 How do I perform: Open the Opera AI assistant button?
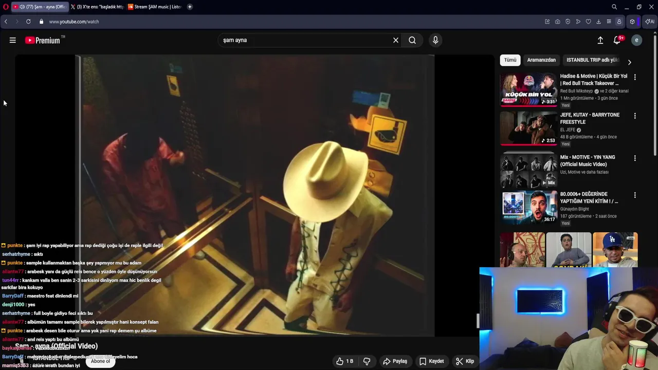pos(650,22)
